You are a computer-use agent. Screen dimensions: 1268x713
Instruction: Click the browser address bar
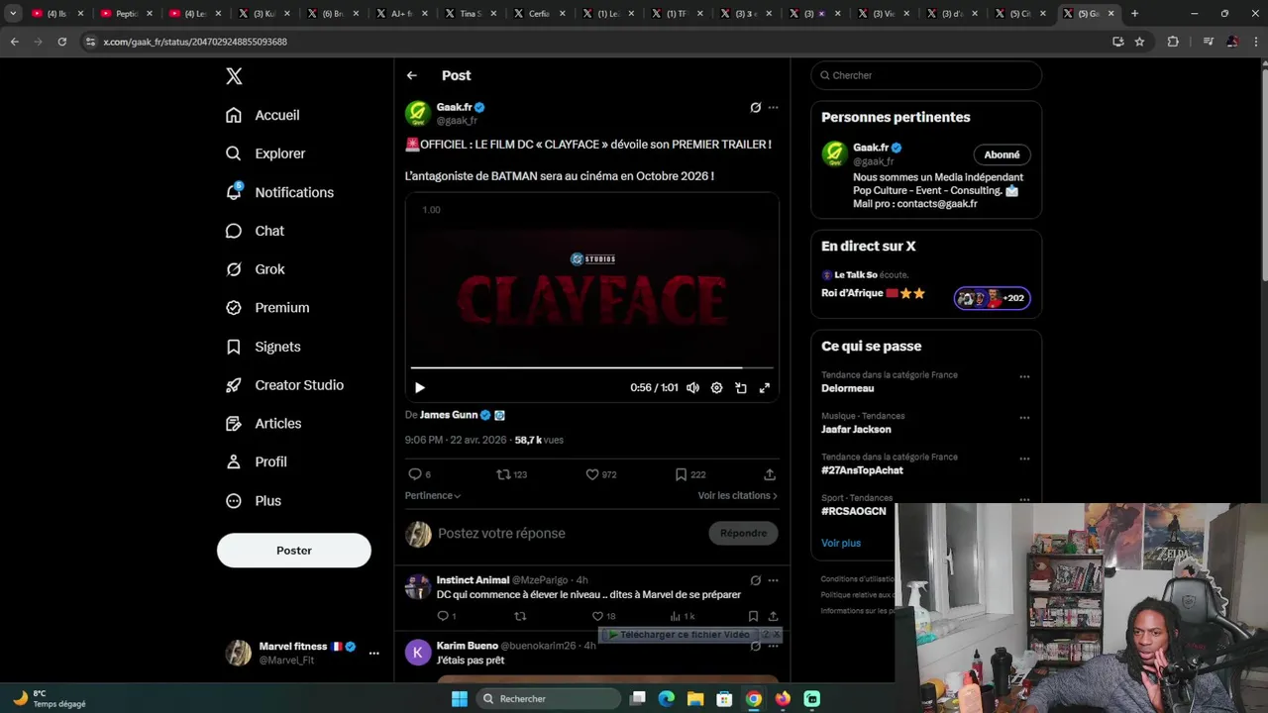[594, 42]
